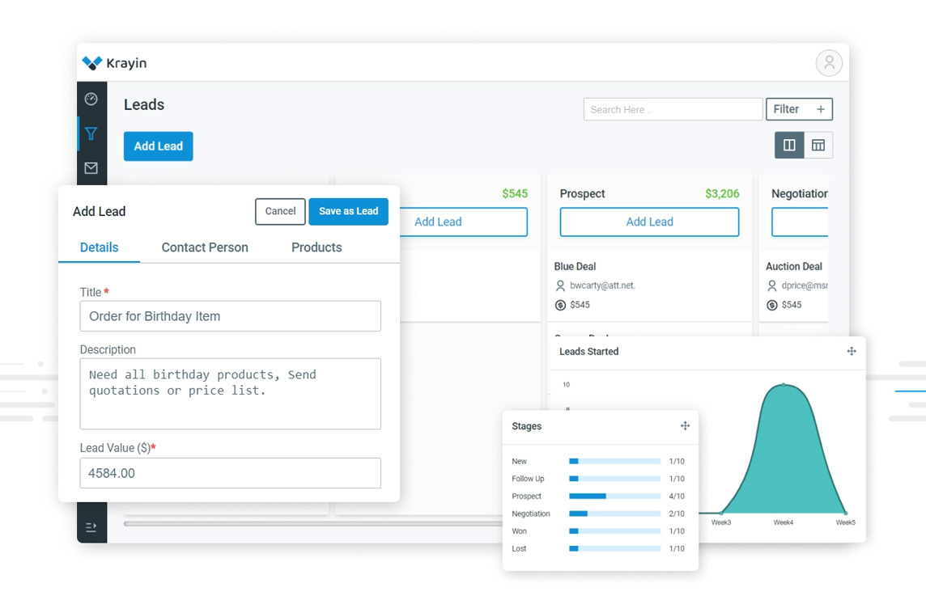Select the Leads funnel icon in sidebar
Viewport: 926px width, 613px height.
coord(91,133)
